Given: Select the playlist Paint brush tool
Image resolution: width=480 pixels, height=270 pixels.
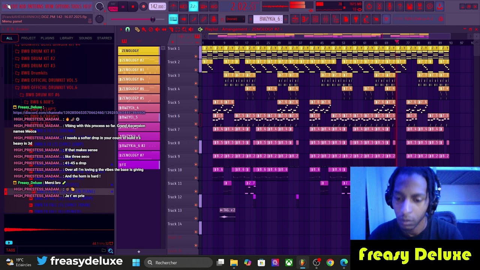Looking at the screenshot, I should click(x=144, y=29).
